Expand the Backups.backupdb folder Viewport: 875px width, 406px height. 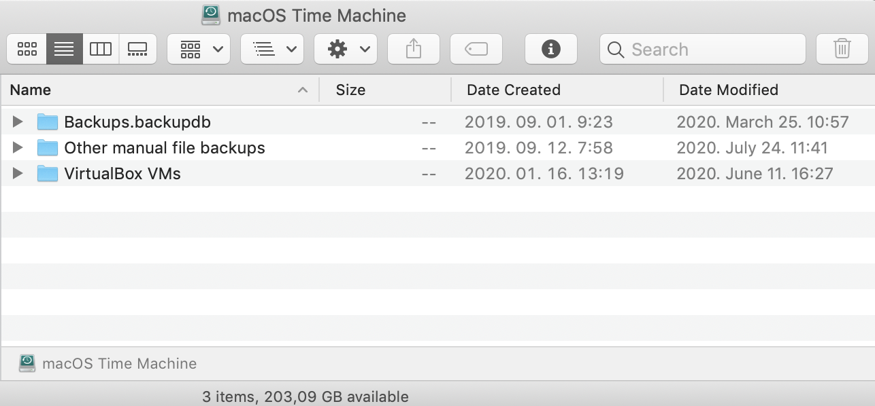pyautogui.click(x=18, y=122)
